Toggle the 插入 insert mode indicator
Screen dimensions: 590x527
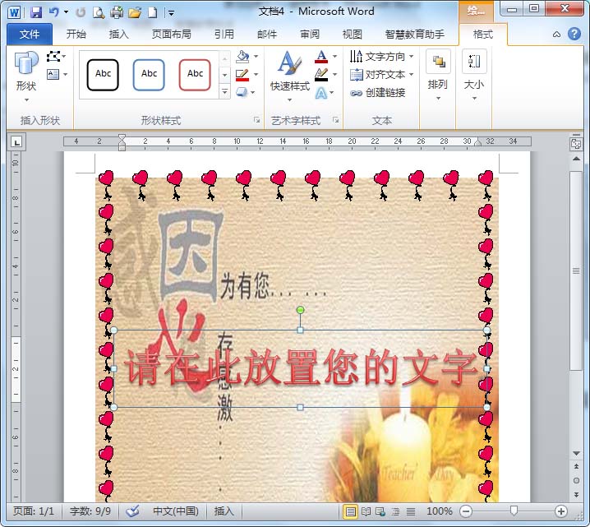click(224, 511)
